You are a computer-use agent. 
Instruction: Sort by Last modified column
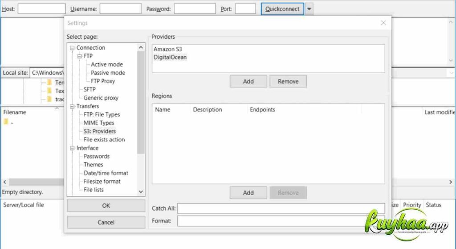439,112
